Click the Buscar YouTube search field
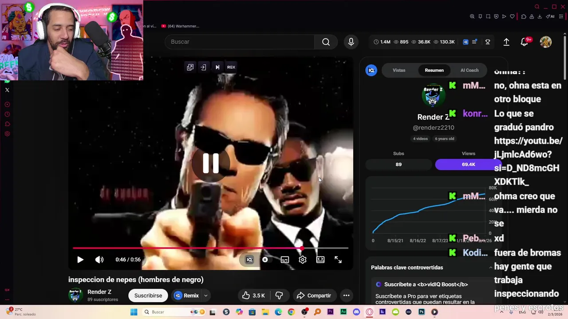Image resolution: width=568 pixels, height=319 pixels. [240, 42]
